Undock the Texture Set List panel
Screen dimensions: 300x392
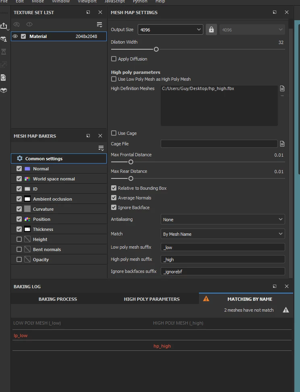click(88, 12)
